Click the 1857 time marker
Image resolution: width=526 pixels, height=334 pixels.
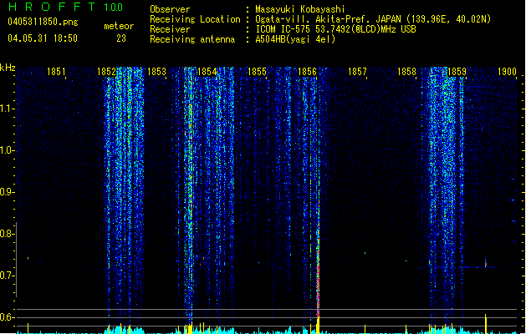[357, 71]
